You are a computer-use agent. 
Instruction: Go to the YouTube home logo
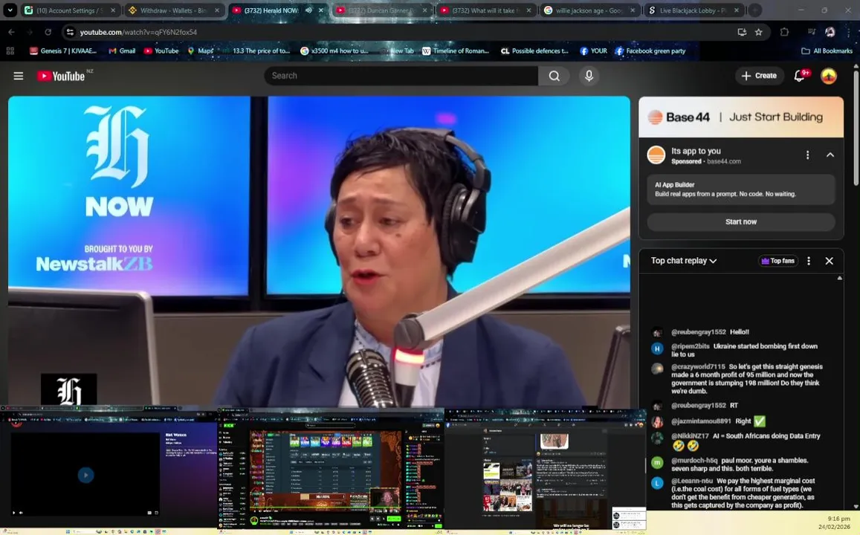pos(61,76)
